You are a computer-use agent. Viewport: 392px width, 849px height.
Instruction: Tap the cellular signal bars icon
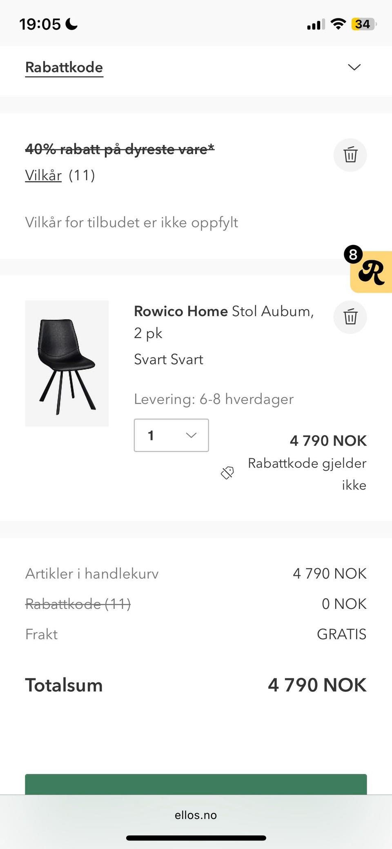tap(316, 25)
